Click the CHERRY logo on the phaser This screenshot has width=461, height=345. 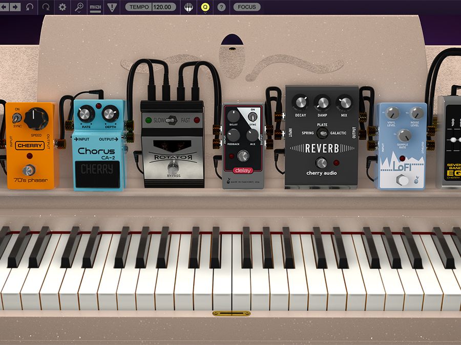point(30,146)
